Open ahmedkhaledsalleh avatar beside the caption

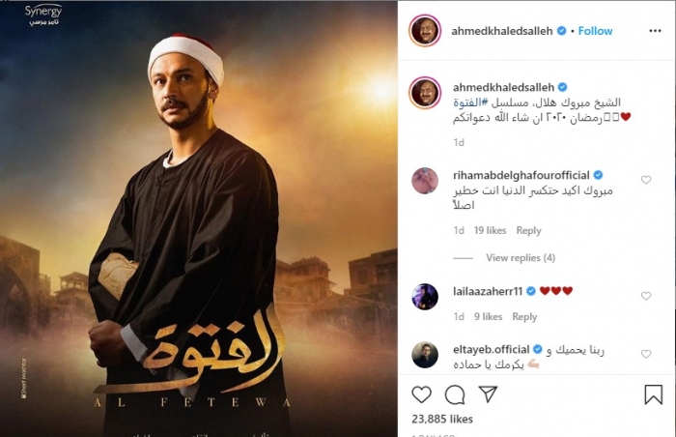pos(426,93)
